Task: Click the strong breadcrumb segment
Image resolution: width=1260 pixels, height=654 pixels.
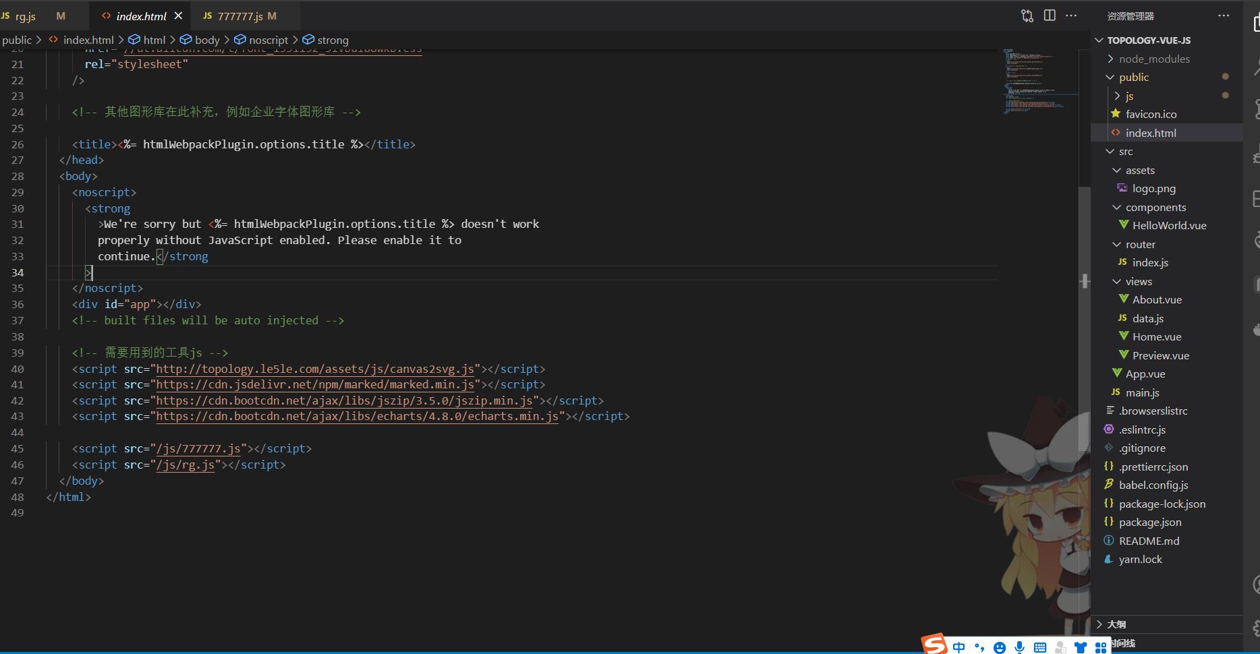Action: (x=333, y=40)
